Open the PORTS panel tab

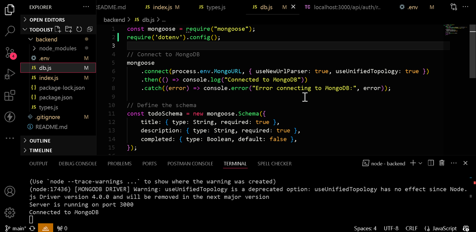click(x=150, y=164)
